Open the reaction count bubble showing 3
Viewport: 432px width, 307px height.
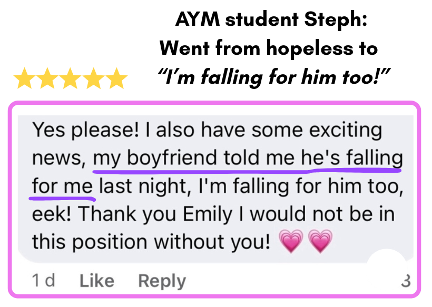(x=405, y=281)
